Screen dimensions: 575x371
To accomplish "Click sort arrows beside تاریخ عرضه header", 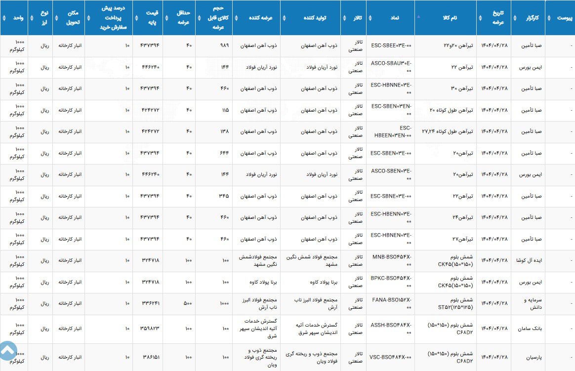I will point(481,18).
